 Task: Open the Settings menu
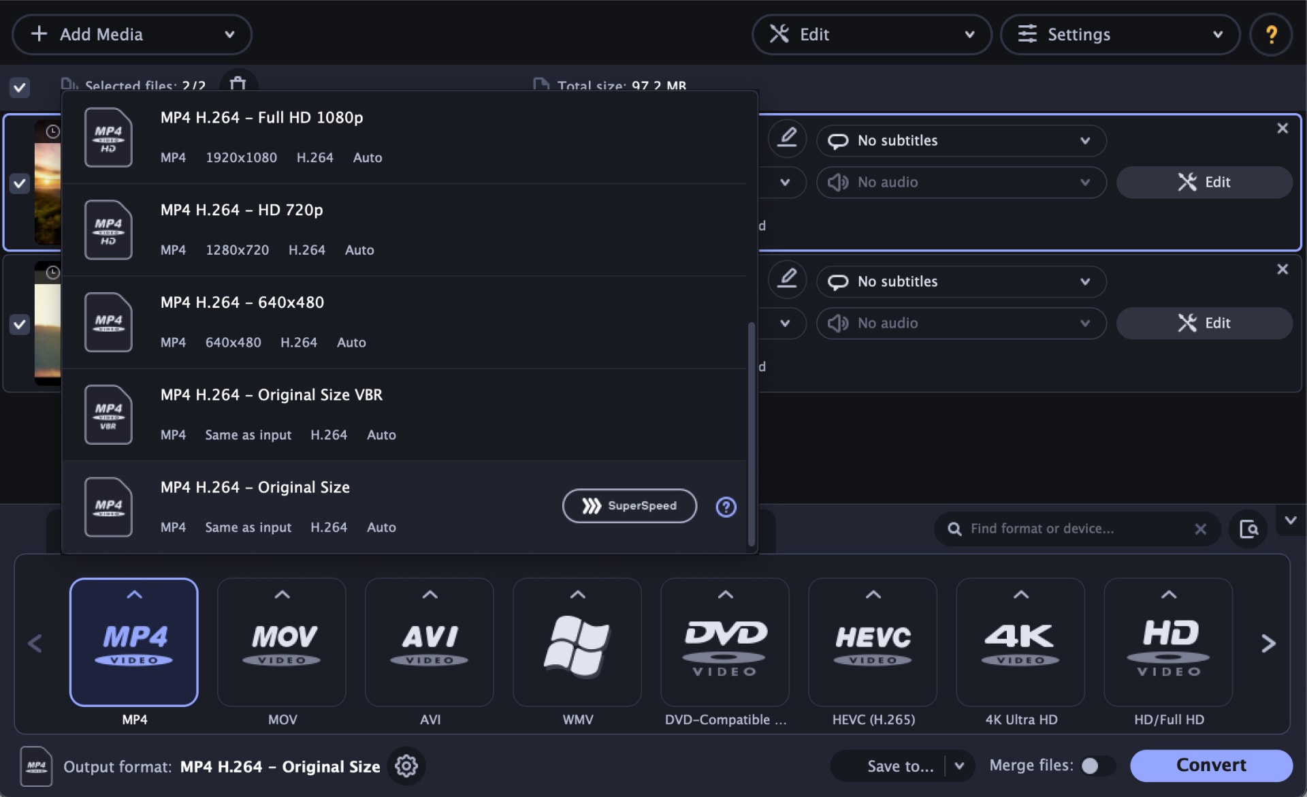1118,34
